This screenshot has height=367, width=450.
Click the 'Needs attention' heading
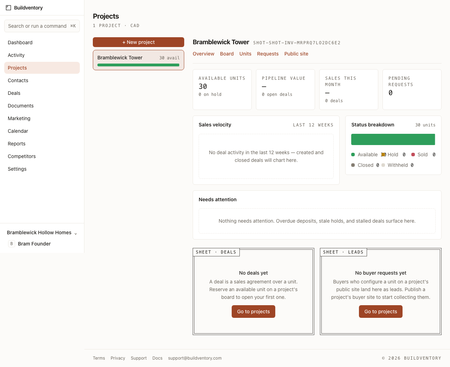pyautogui.click(x=218, y=199)
